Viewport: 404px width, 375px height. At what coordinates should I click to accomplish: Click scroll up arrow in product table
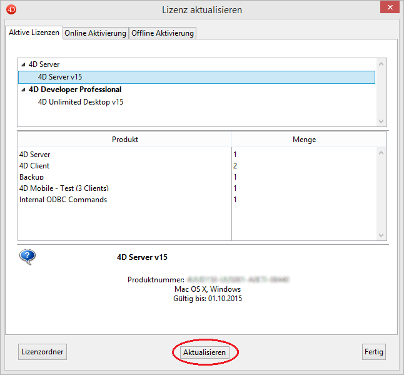[381, 153]
